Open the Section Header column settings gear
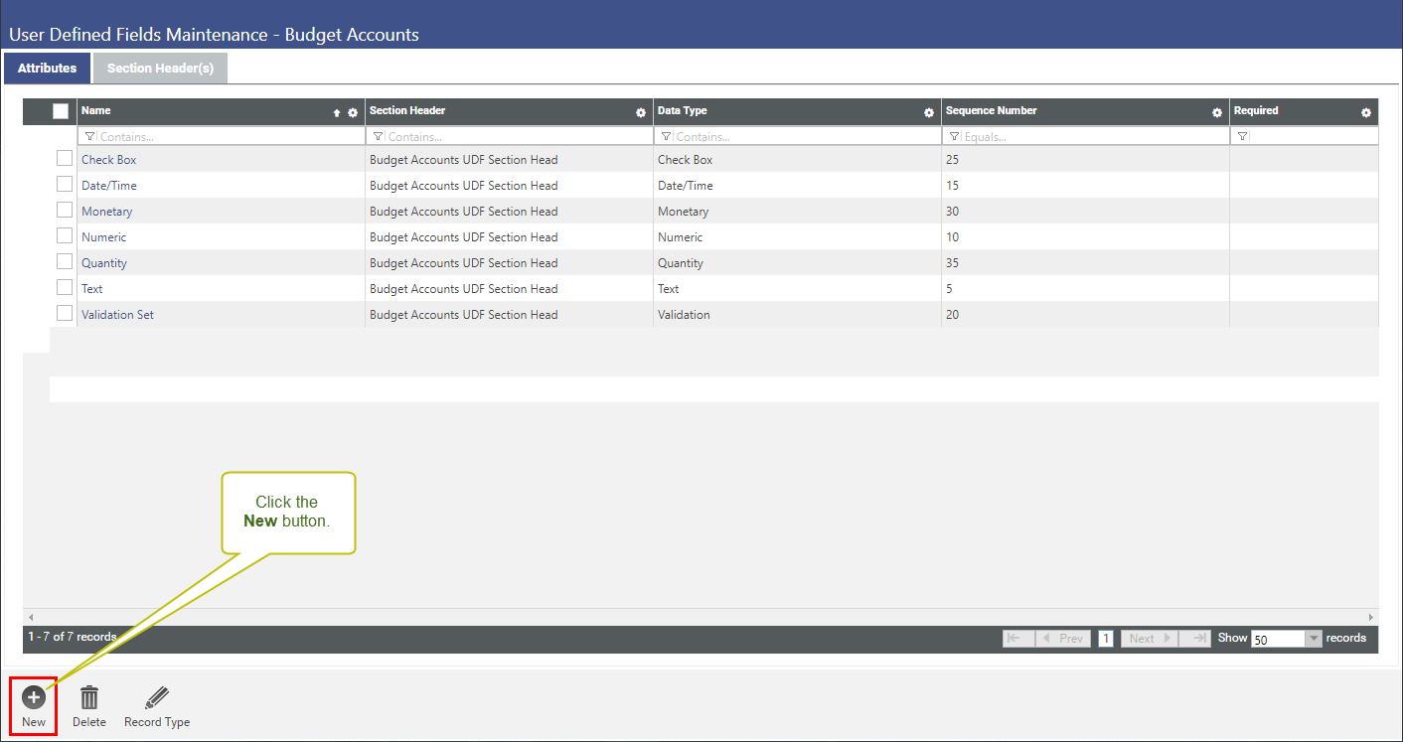The image size is (1403, 742). [641, 113]
